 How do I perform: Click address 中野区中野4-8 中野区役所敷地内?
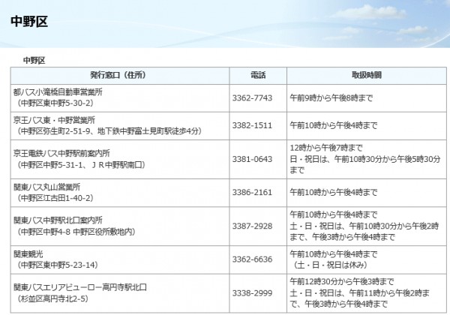pyautogui.click(x=76, y=232)
